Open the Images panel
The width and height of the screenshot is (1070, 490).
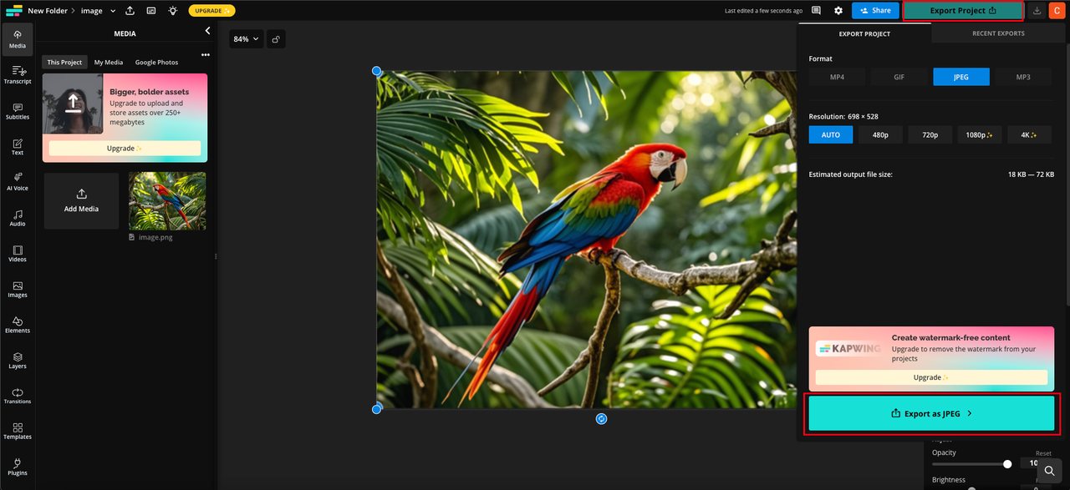[18, 289]
